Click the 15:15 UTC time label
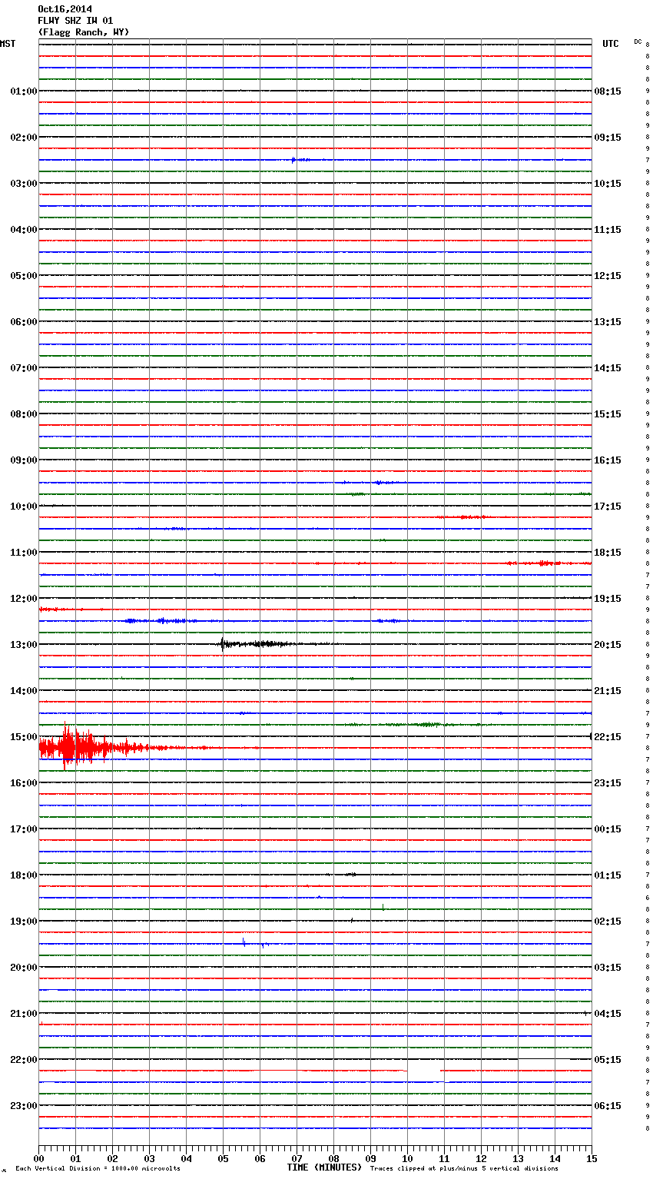The height and width of the screenshot is (1179, 653). pyautogui.click(x=608, y=414)
